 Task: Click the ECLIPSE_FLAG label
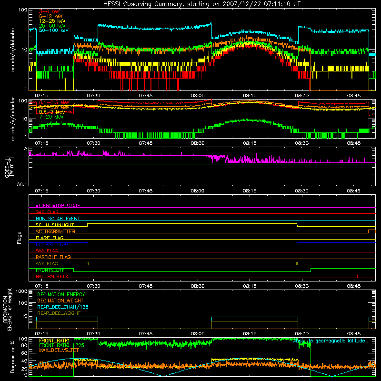[x=52, y=244]
